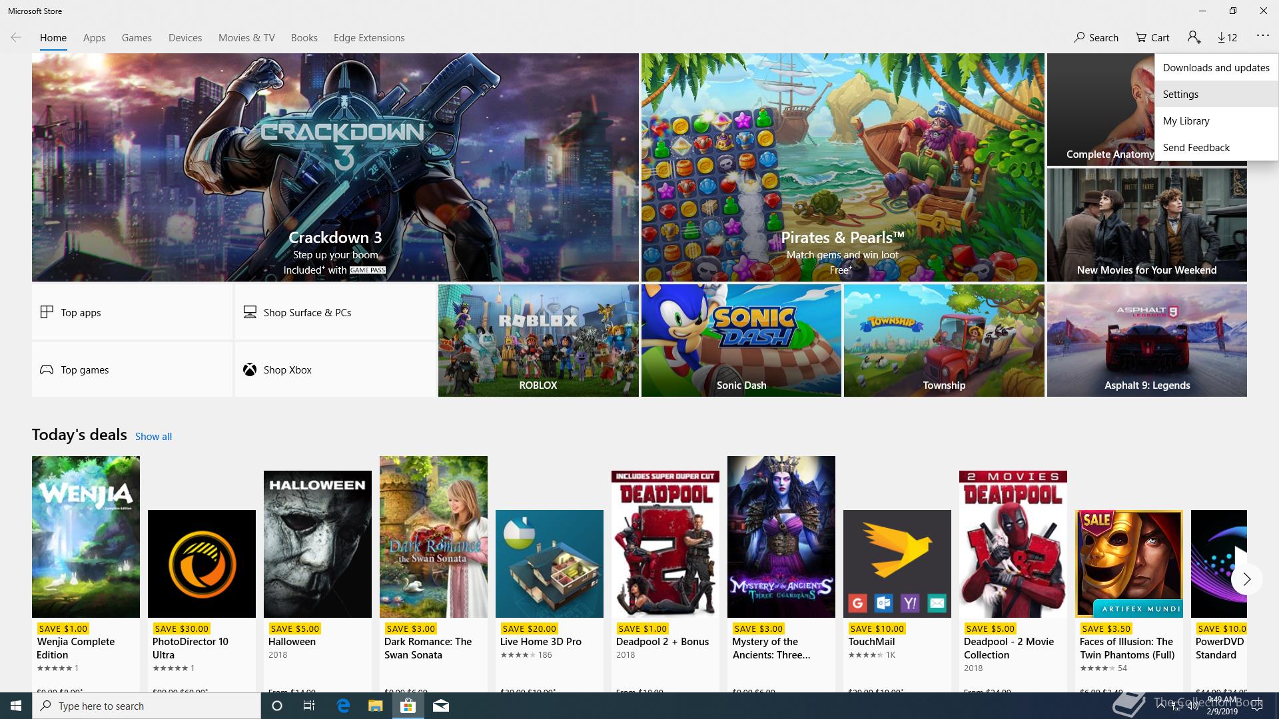Open New Movies for Your Weekend tile
The height and width of the screenshot is (719, 1279).
click(x=1146, y=225)
